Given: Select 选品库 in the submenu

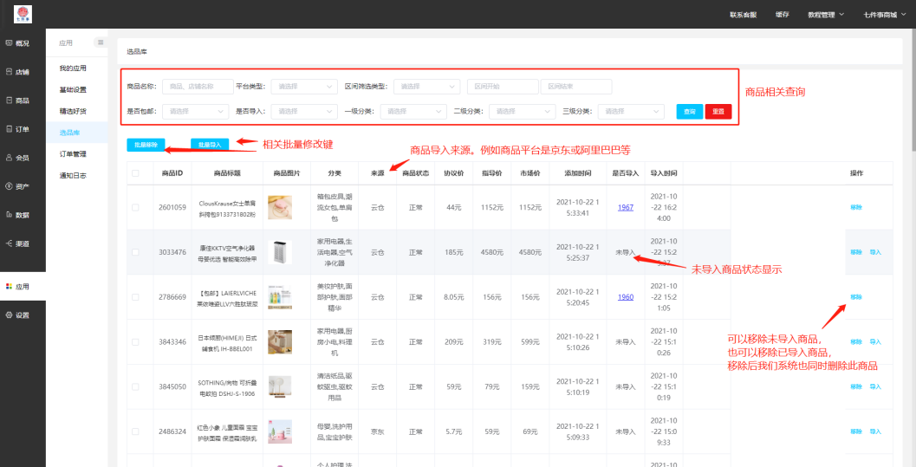Looking at the screenshot, I should click(77, 133).
